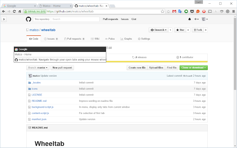The height and width of the screenshot is (148, 237).
Task: Open the icons folder
Action: pos(34,89)
